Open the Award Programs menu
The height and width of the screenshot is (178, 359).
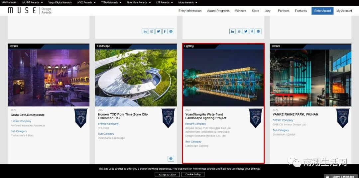click(218, 11)
